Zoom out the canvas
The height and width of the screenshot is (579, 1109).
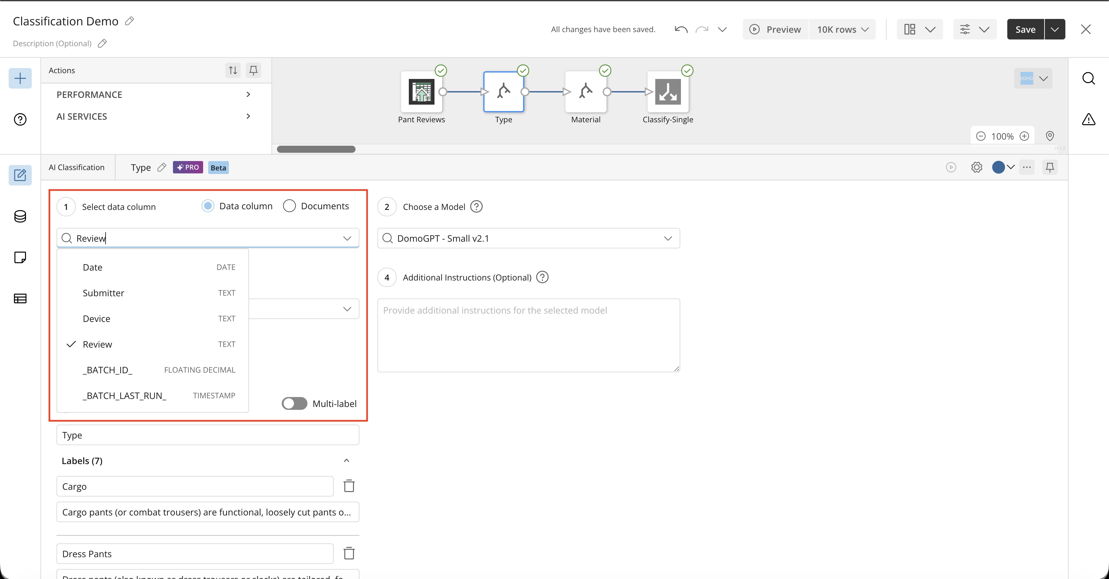tap(981, 136)
